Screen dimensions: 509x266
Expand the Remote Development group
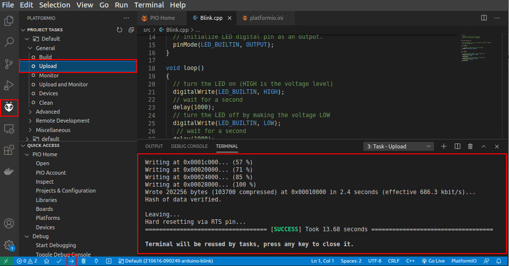(30, 121)
